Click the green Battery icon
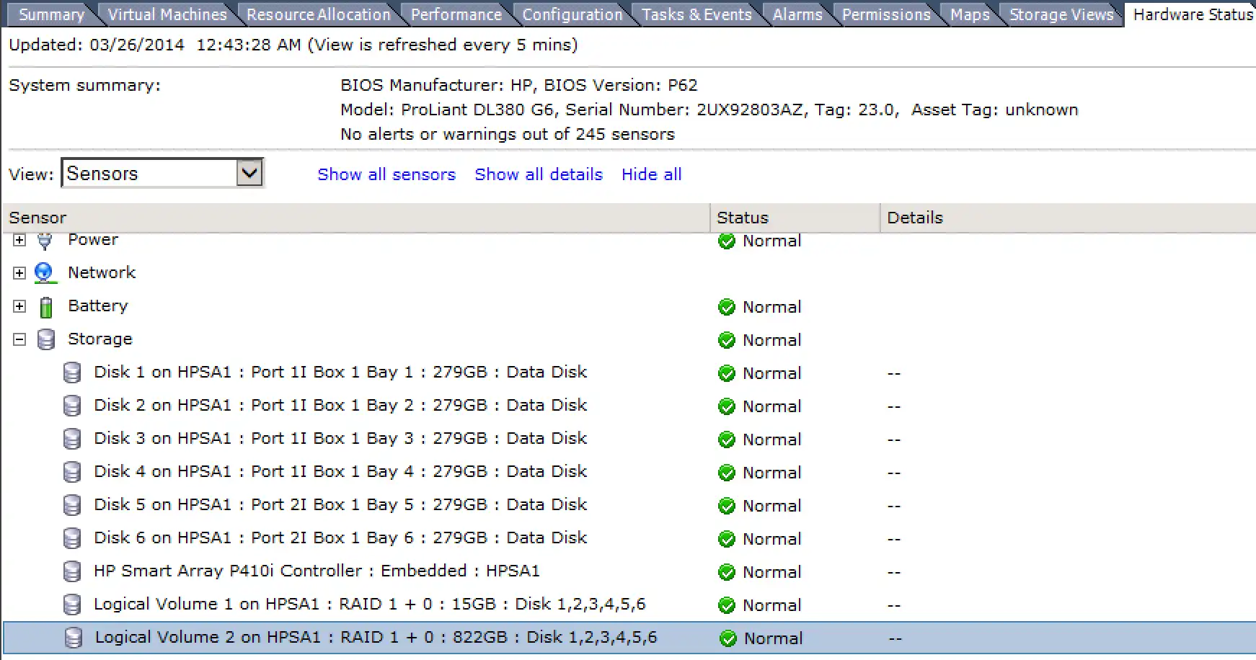Screen dimensions: 1256x660 [46, 307]
